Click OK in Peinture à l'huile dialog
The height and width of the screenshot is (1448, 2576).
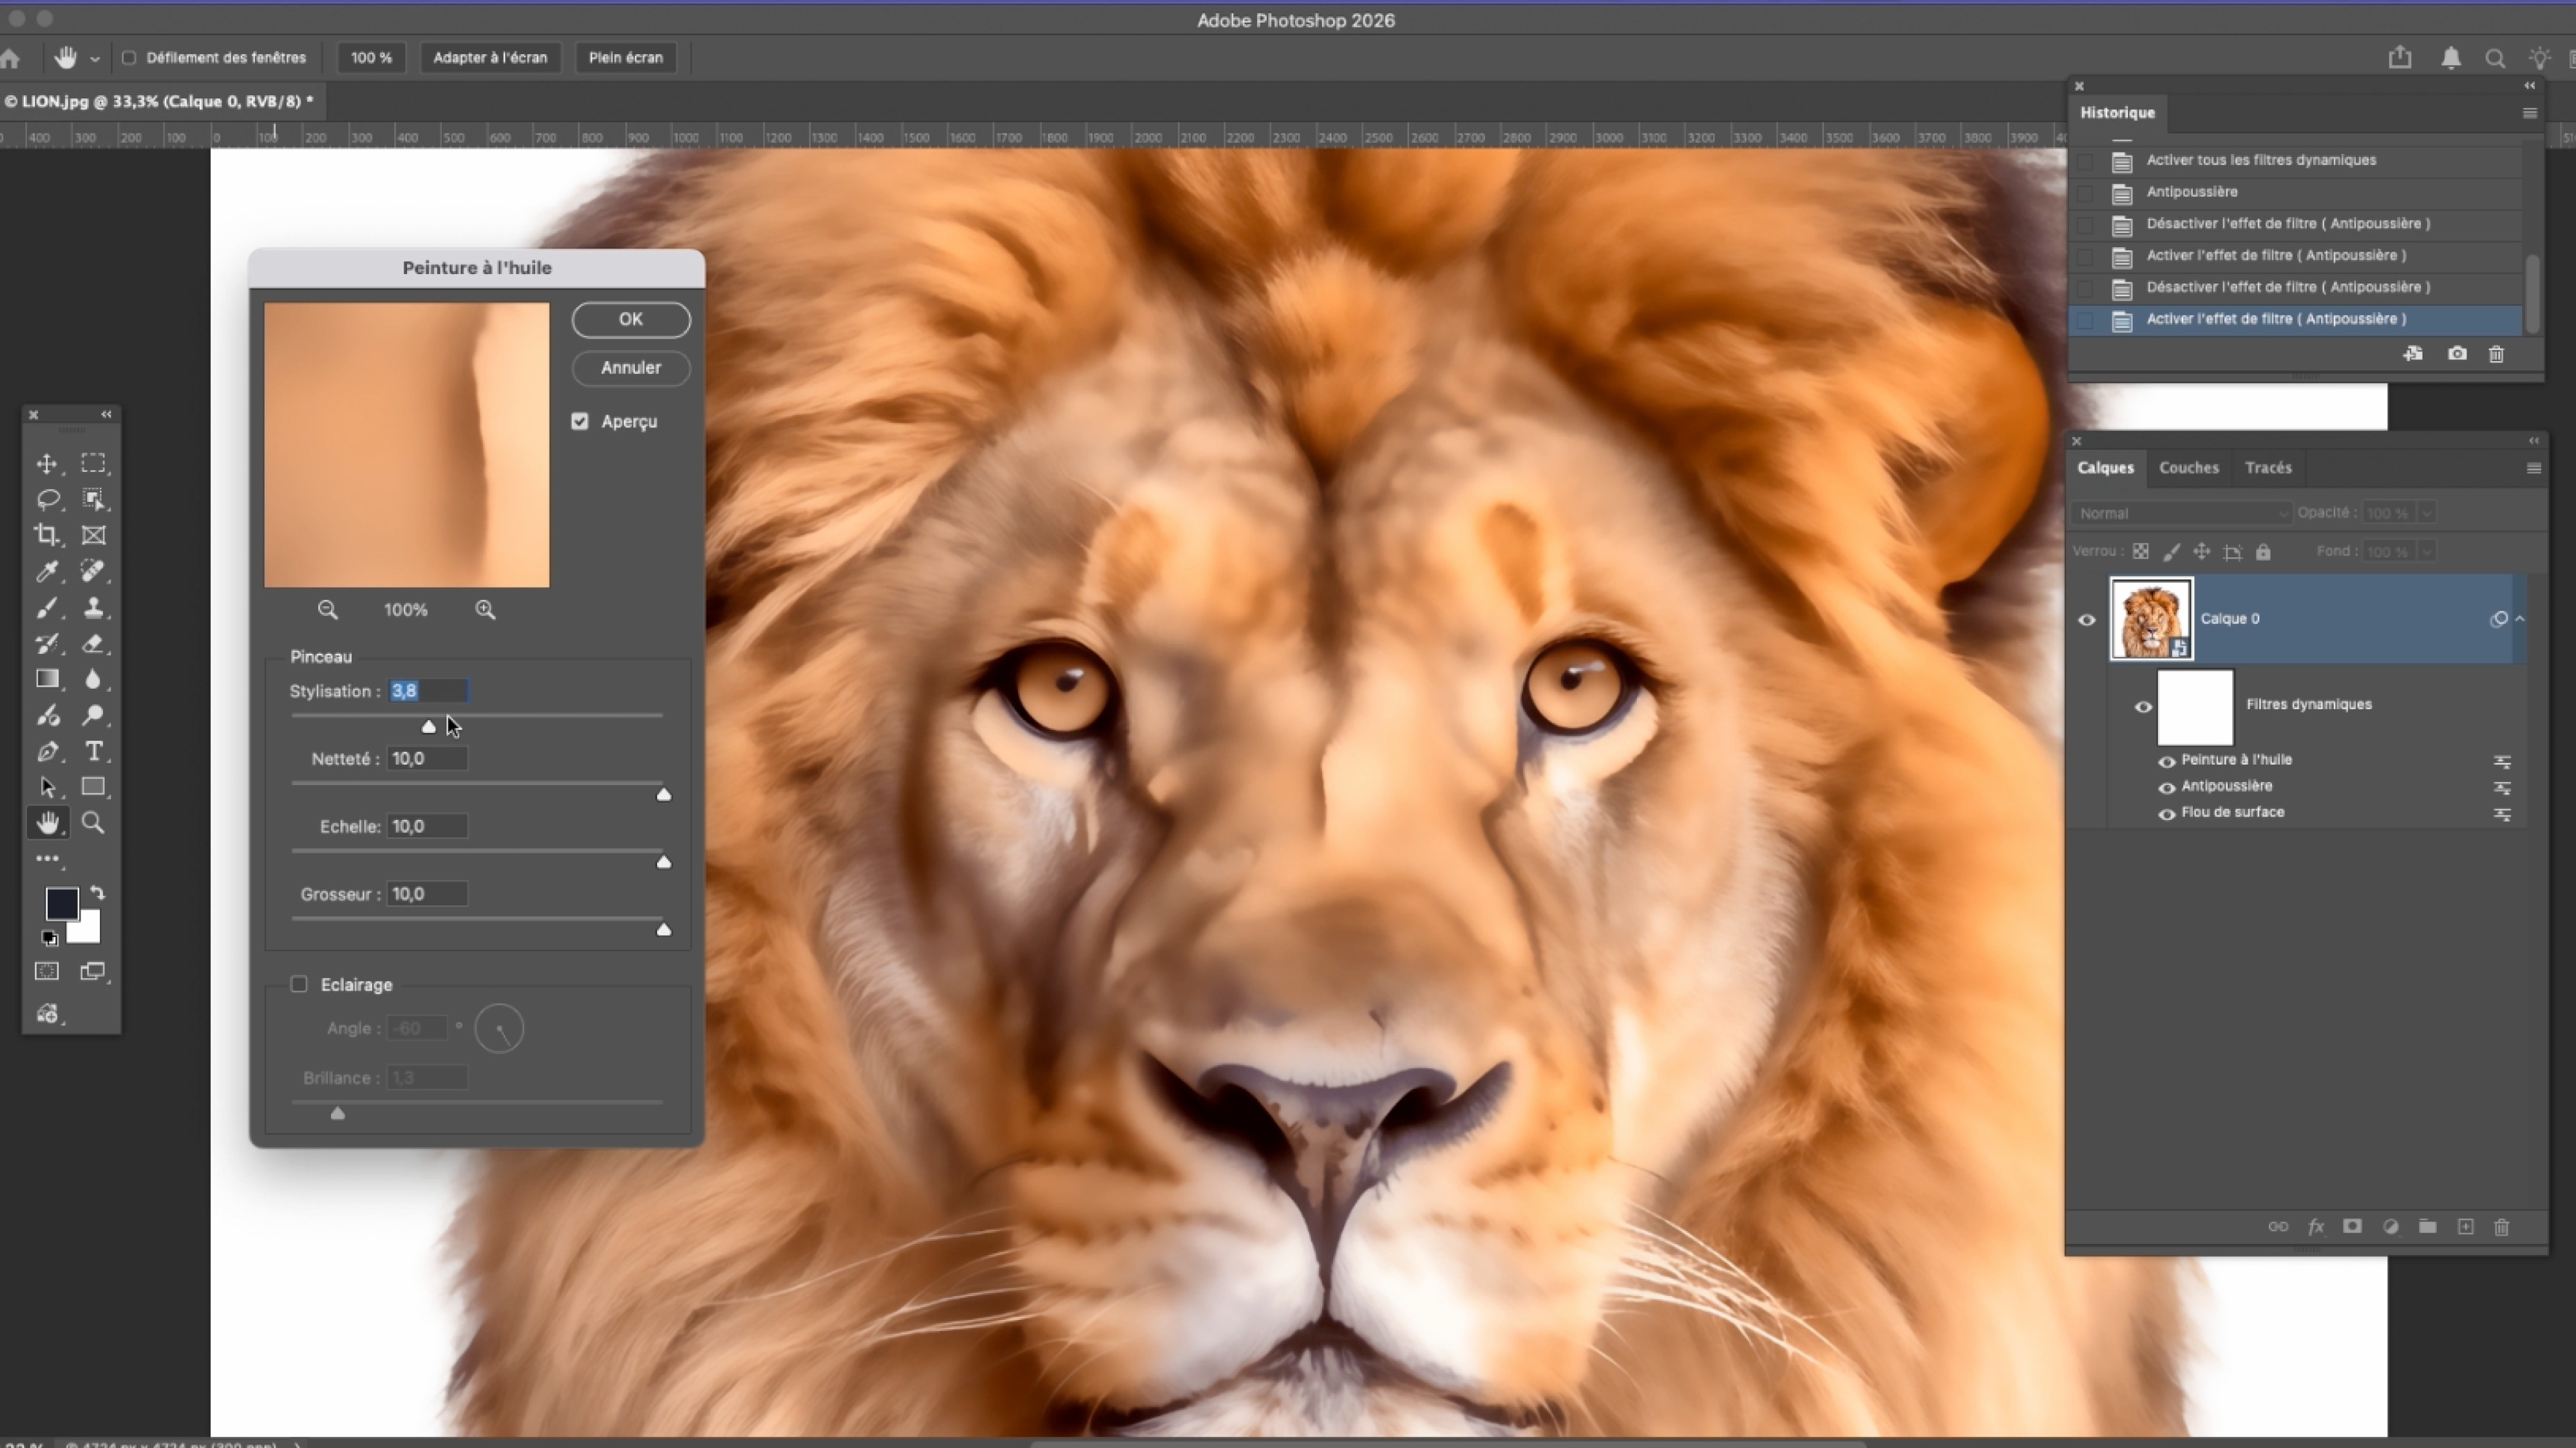click(x=630, y=319)
